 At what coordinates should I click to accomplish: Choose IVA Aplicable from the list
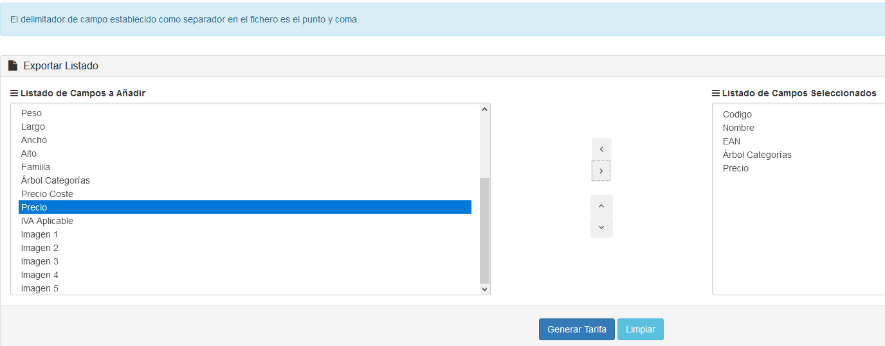[47, 221]
